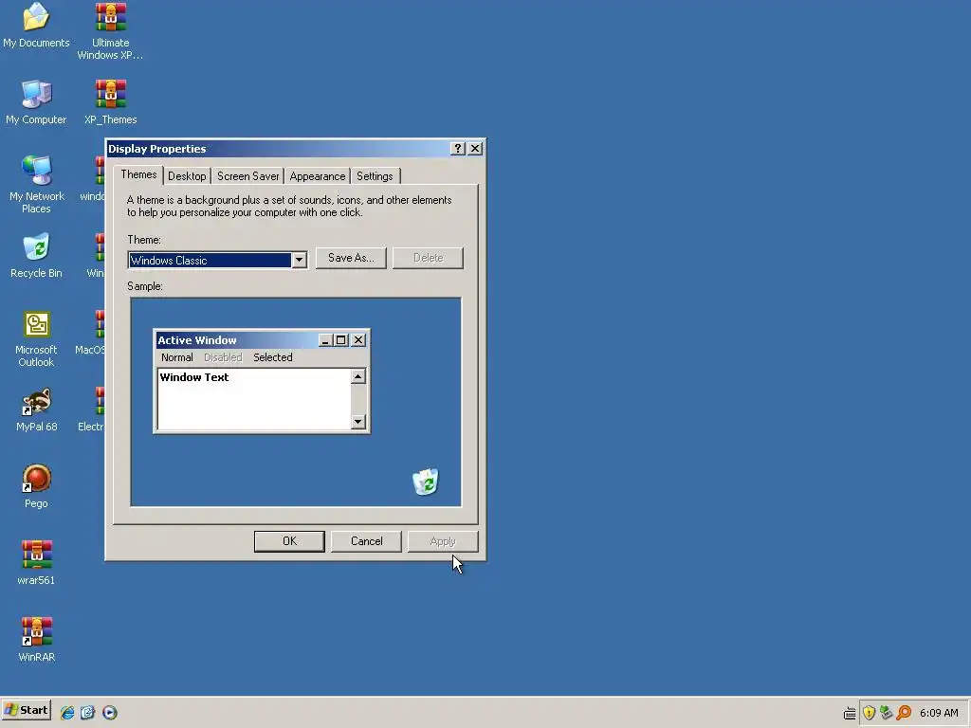The height and width of the screenshot is (728, 971).
Task: Switch to the Appearance tab
Action: pos(317,176)
